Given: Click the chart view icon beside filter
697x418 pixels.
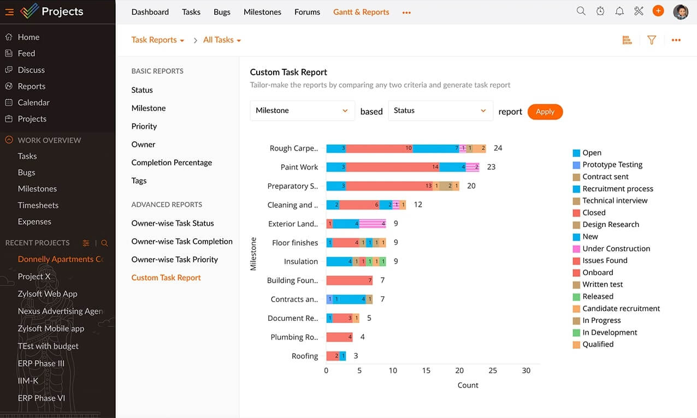Looking at the screenshot, I should 627,40.
